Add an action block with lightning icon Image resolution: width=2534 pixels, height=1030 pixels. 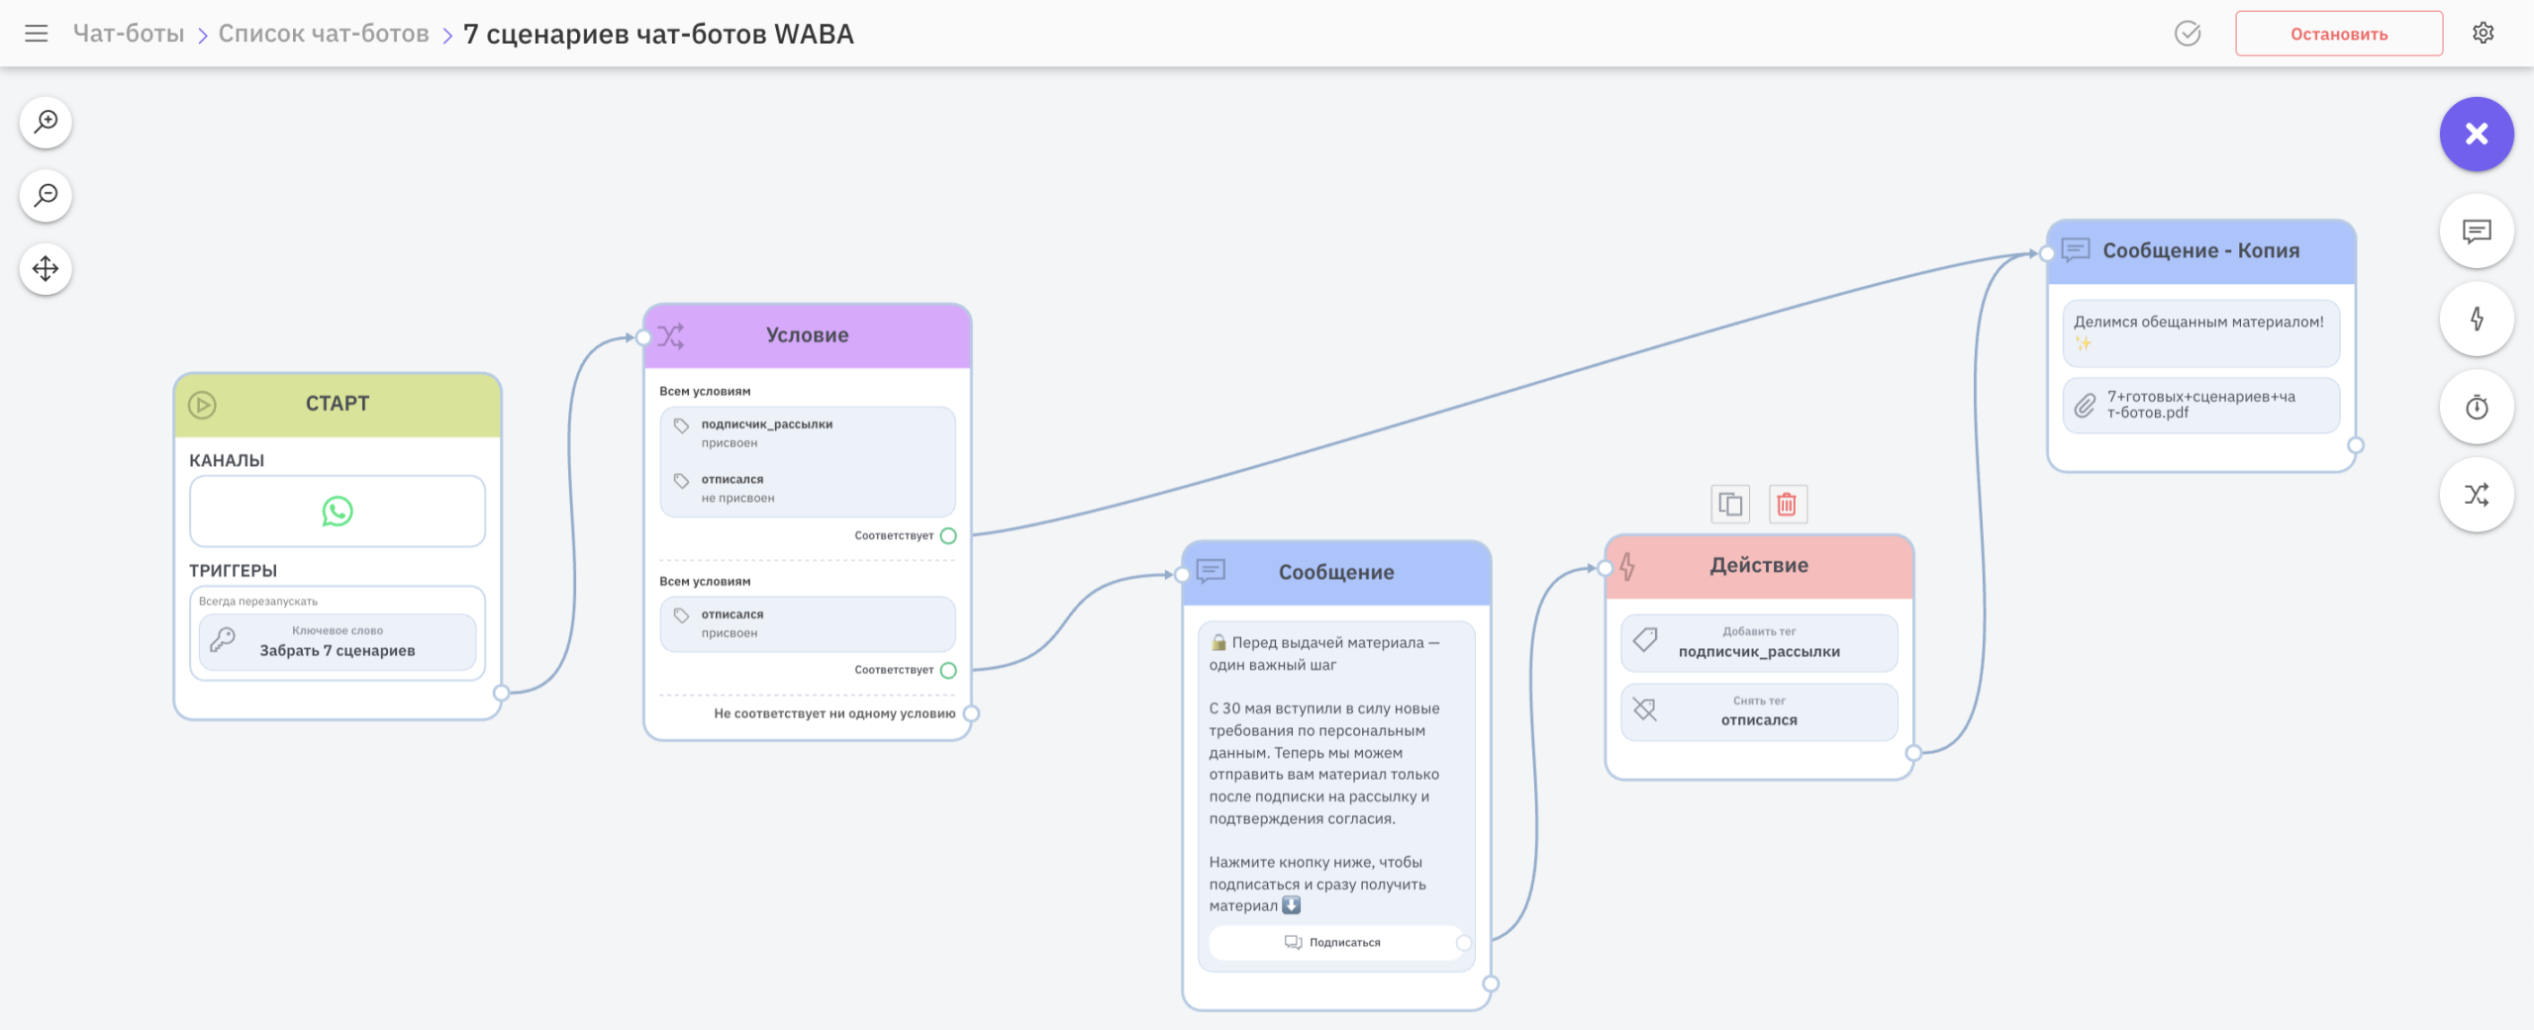click(2476, 320)
